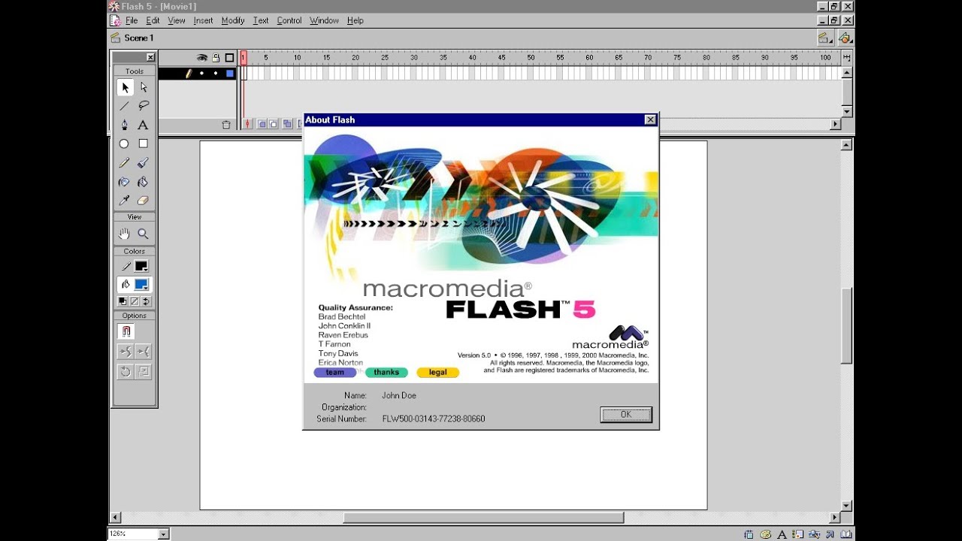Screen dimensions: 962x541
Task: Select the Brush tool
Action: click(x=144, y=162)
